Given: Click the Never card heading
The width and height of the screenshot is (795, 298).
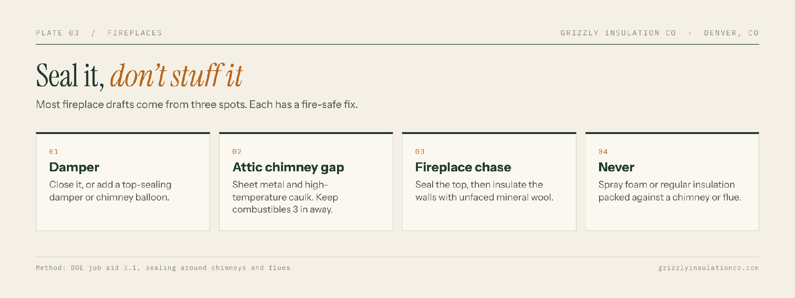Looking at the screenshot, I should (x=616, y=167).
